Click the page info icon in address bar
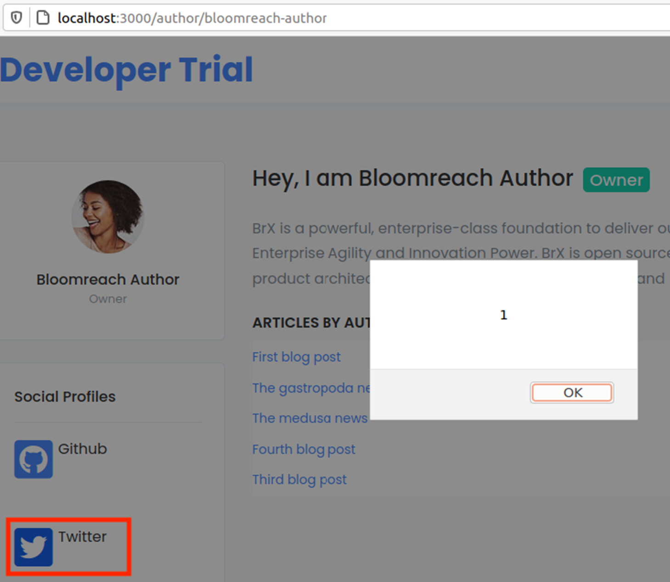The image size is (670, 582). [x=43, y=18]
